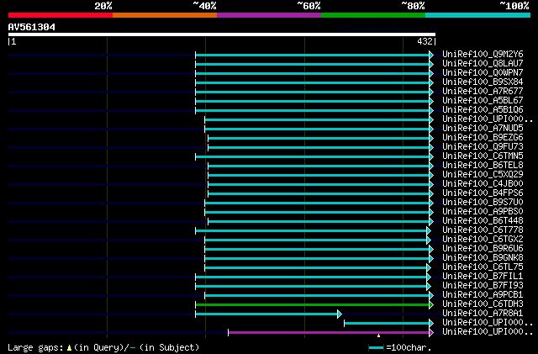Select the UniRef100_C6TL75 label

483,267
